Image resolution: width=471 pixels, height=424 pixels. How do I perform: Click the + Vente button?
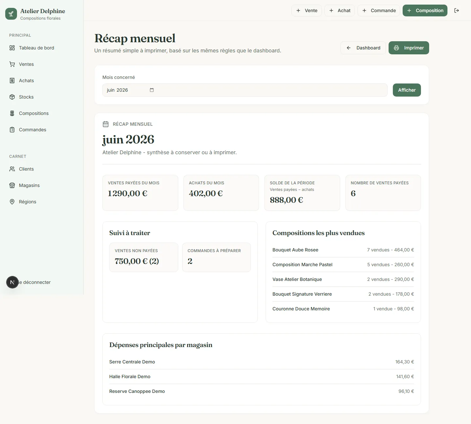306,10
